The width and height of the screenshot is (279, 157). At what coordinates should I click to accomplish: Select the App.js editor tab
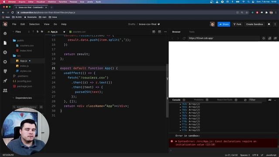[54, 32]
